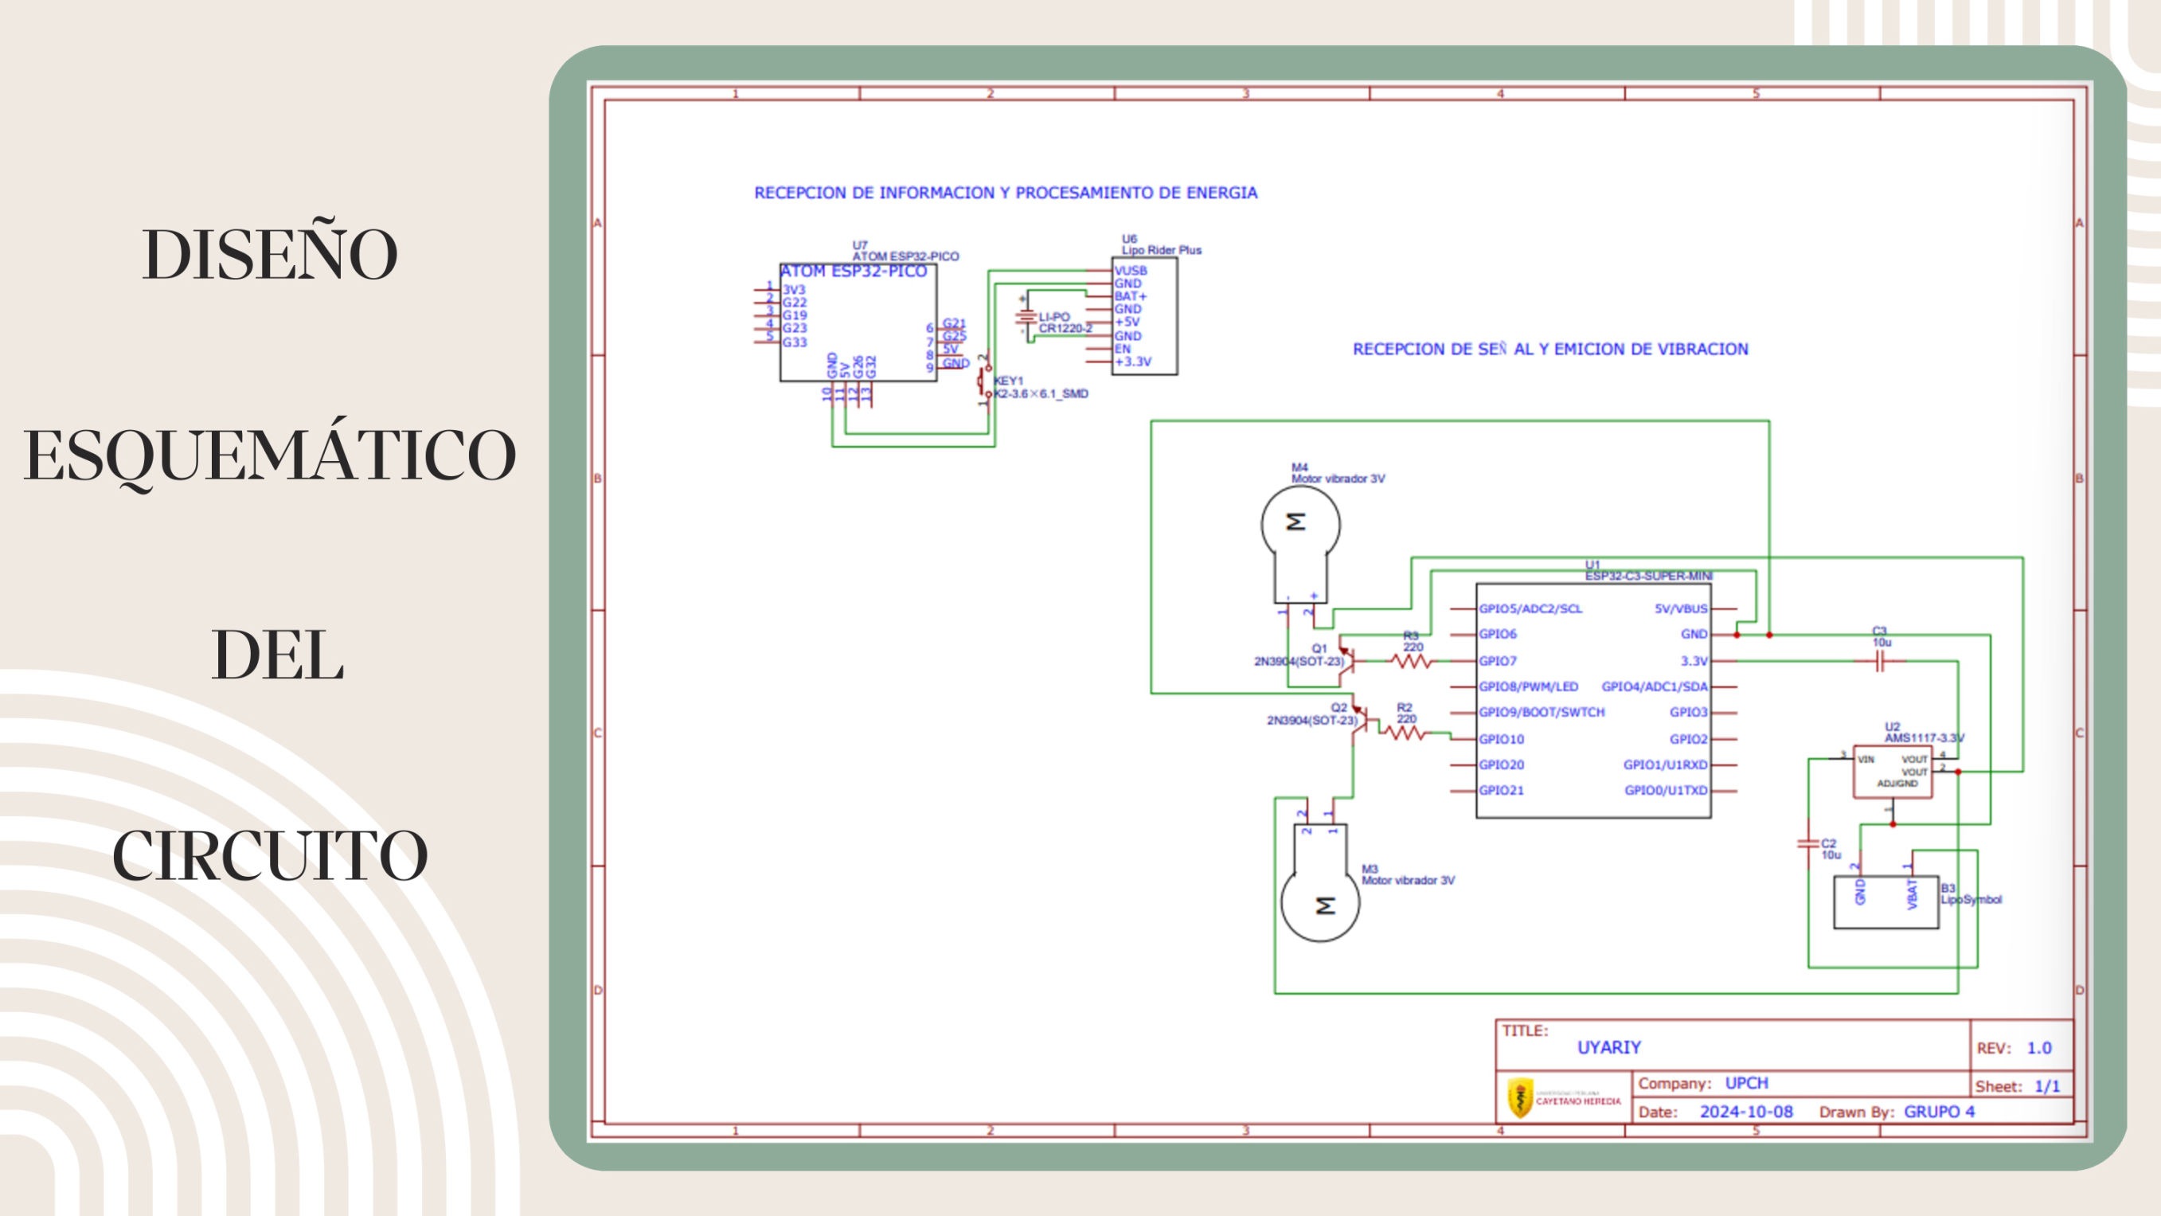
Task: Click the G21 pin on ATOM ESP32-PICO
Action: coord(954,323)
